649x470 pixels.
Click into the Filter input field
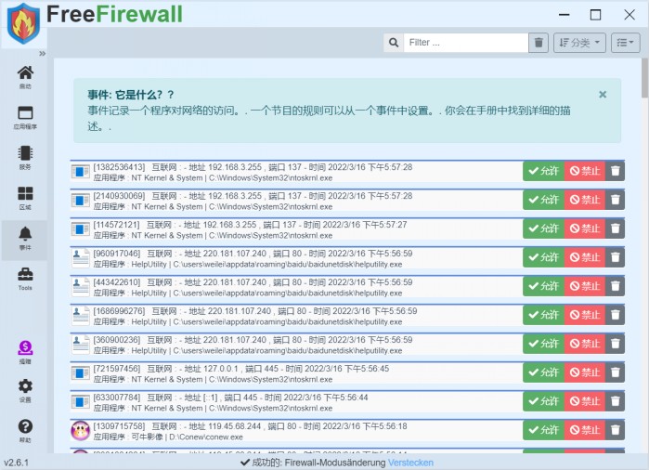pyautogui.click(x=466, y=42)
